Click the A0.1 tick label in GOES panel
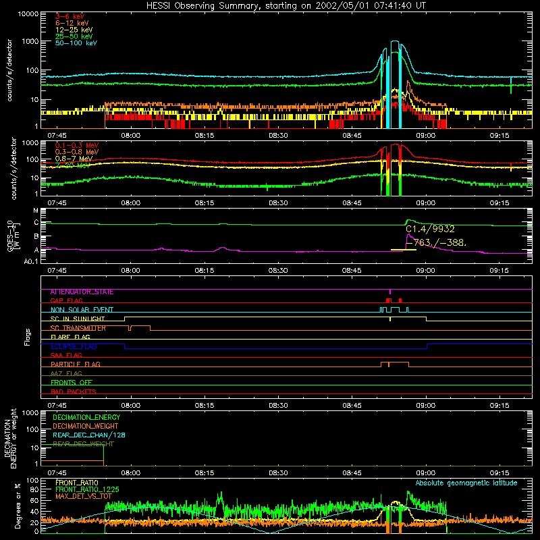This screenshot has width=540, height=540. point(31,262)
